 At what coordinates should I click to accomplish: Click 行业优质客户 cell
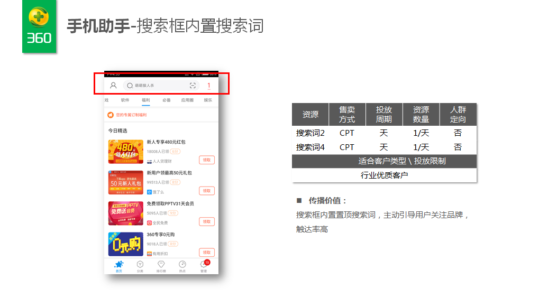(385, 175)
